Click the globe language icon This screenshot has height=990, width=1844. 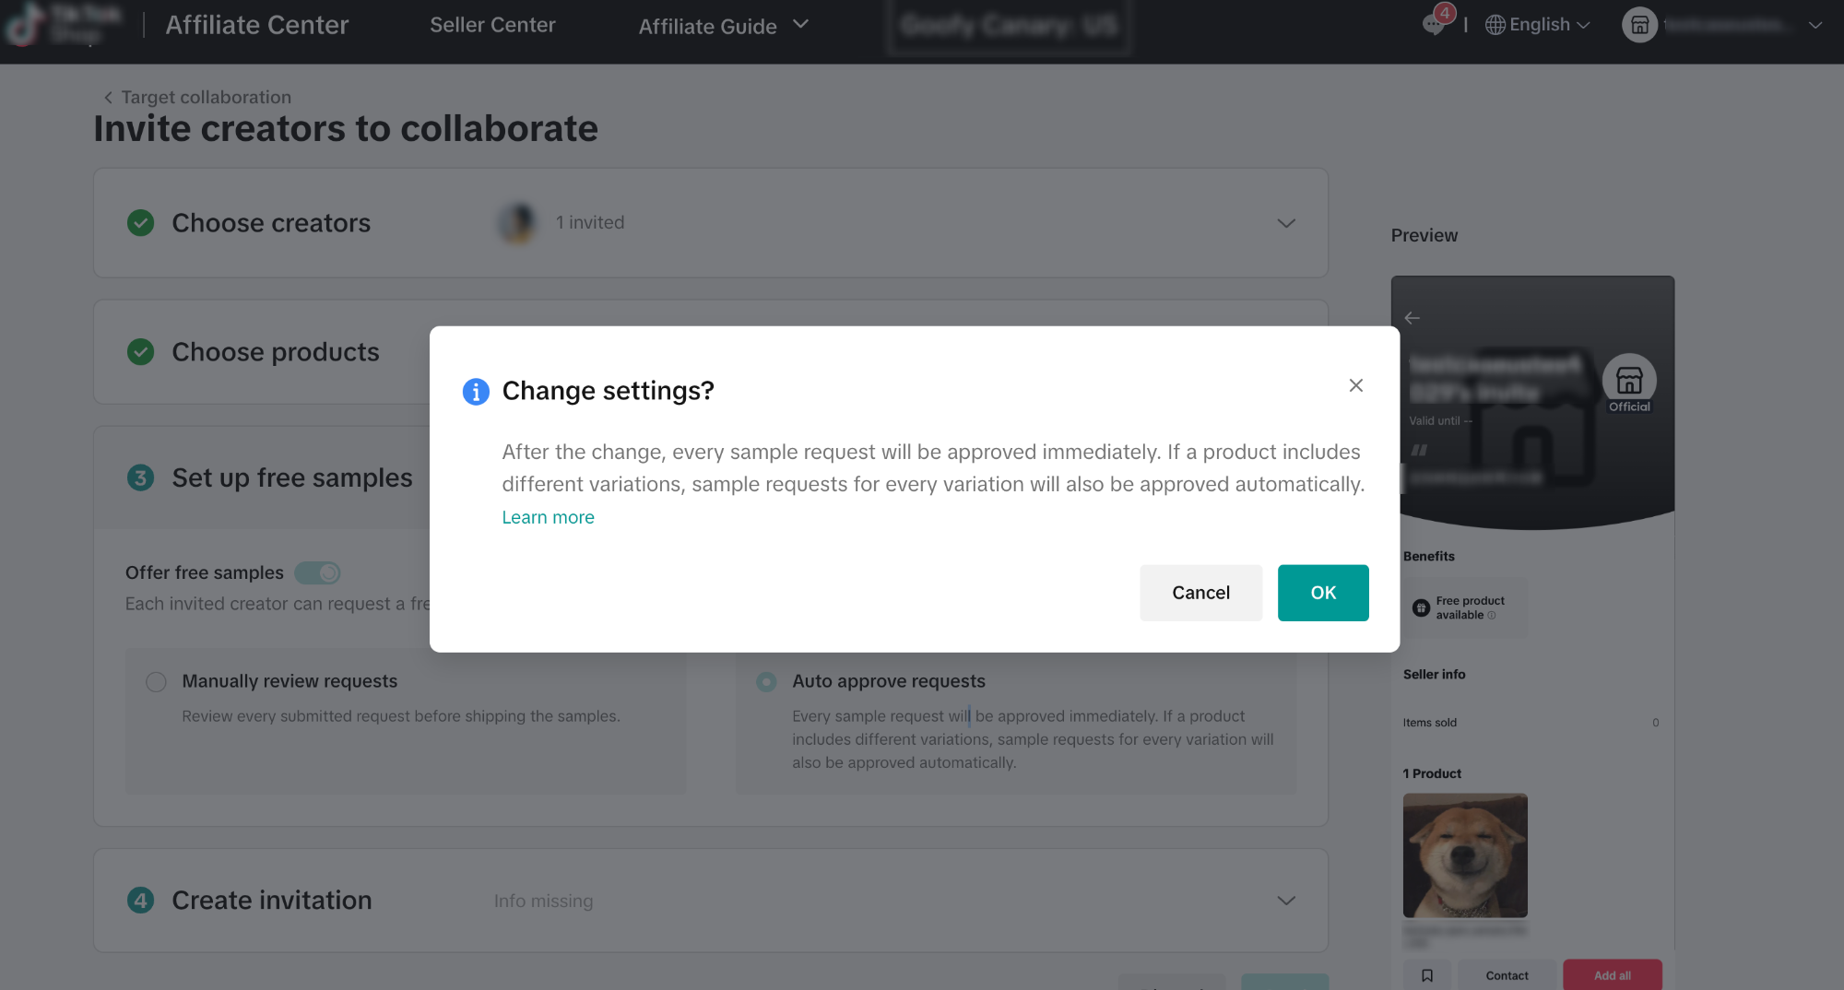pyautogui.click(x=1495, y=25)
